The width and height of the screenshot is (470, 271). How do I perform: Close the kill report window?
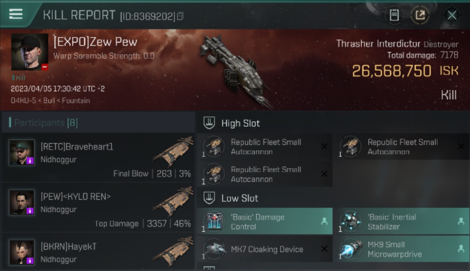(x=452, y=15)
